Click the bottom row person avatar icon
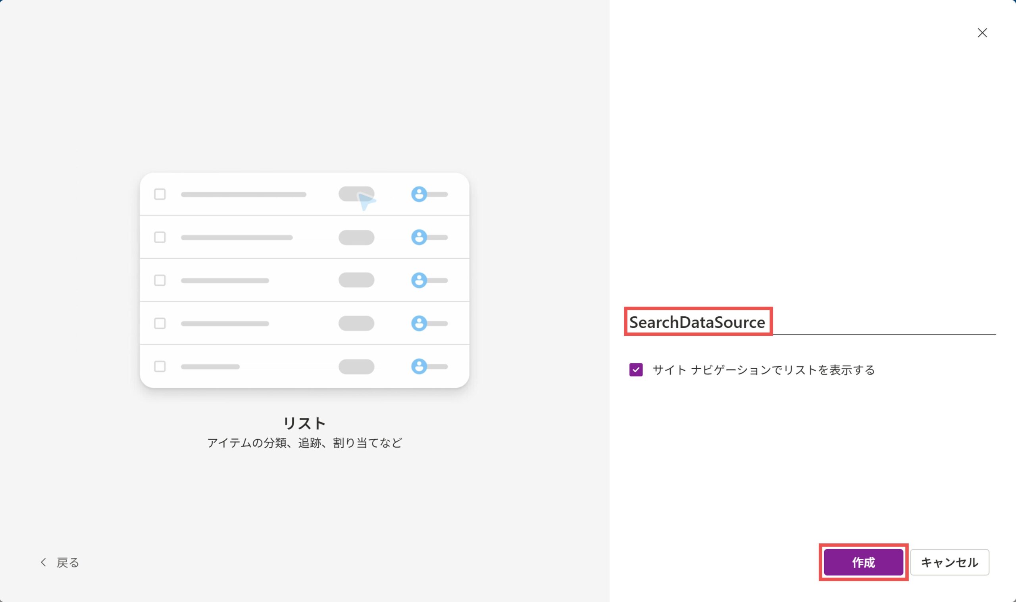 [x=419, y=366]
